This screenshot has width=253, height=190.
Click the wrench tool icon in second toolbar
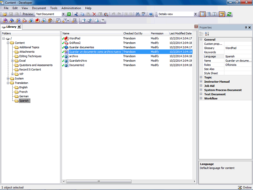pyautogui.click(x=74, y=21)
